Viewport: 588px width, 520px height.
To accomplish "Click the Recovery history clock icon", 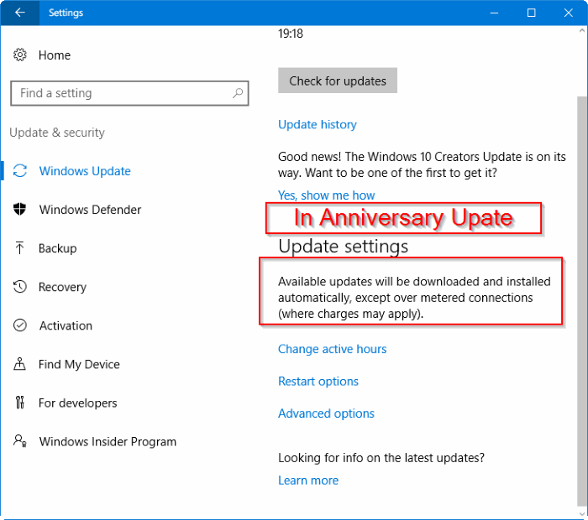I will point(20,287).
